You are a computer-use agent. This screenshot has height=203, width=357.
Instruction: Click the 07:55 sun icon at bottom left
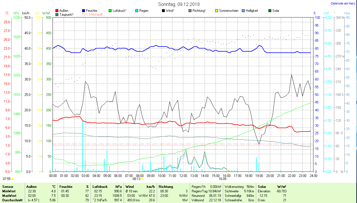point(13,179)
